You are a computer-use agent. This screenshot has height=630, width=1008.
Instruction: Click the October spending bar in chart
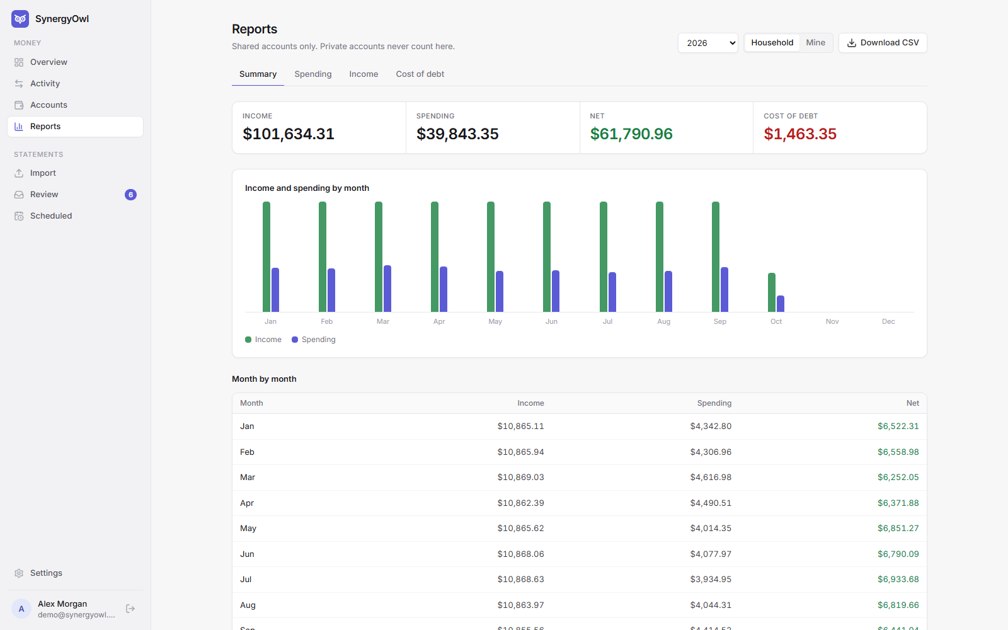point(781,304)
